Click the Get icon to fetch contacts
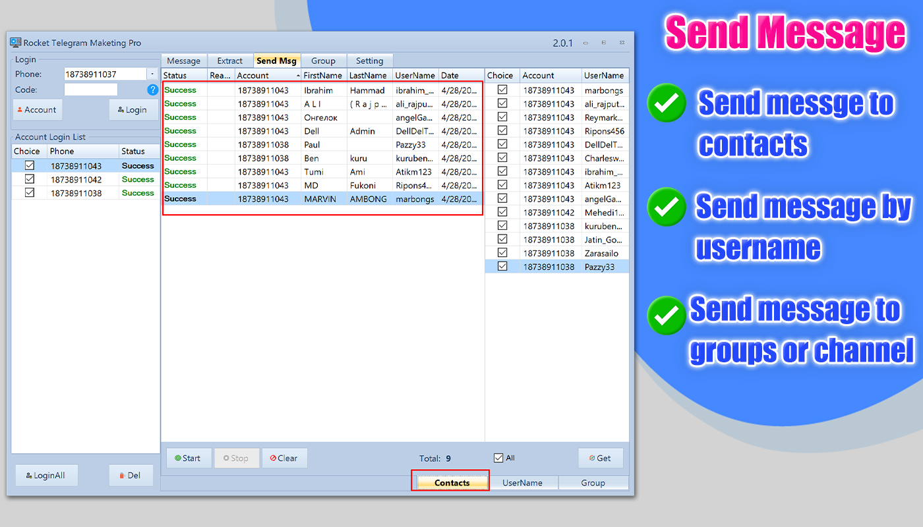The height and width of the screenshot is (527, 923). coord(591,458)
